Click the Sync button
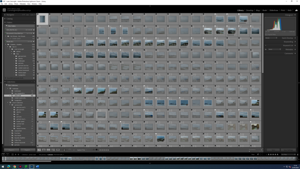The image size is (300, 169). tap(273, 150)
